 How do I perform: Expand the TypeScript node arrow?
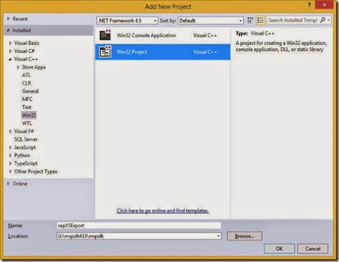coord(11,163)
